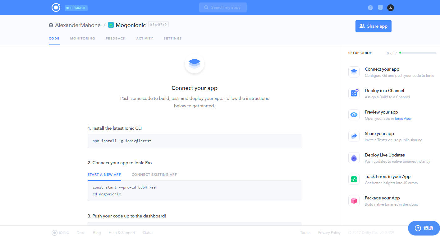
Task: Click the Share app button
Action: pyautogui.click(x=373, y=26)
